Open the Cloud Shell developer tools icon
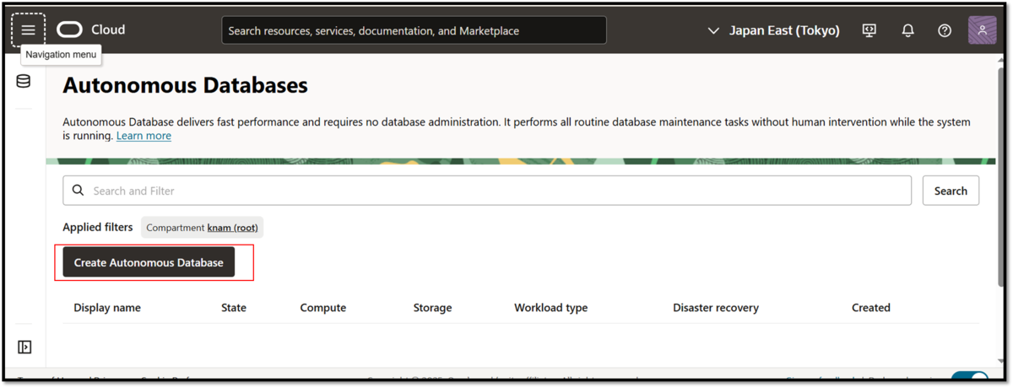 (x=869, y=30)
